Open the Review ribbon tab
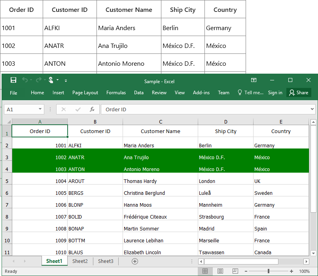The image size is (318, 276). (159, 93)
